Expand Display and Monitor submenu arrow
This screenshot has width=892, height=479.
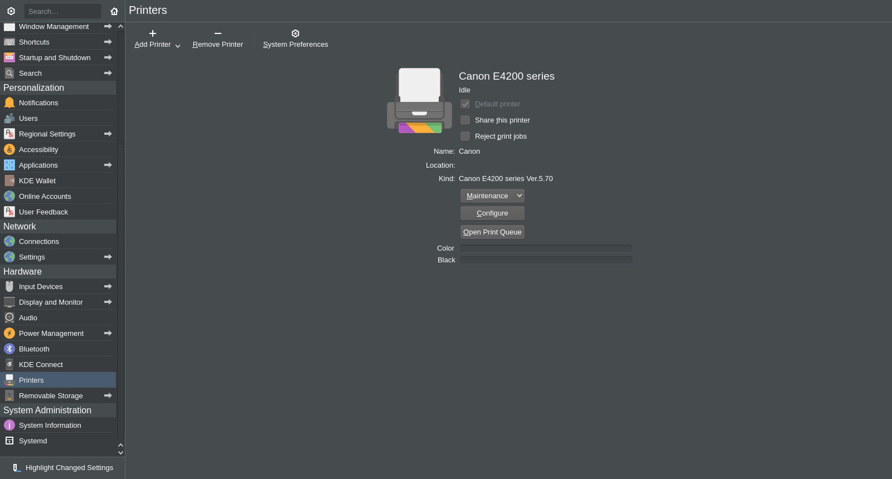[x=108, y=302]
